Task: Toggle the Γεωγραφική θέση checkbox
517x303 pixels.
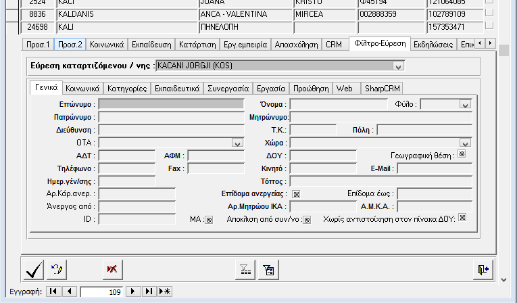Action: (x=462, y=154)
